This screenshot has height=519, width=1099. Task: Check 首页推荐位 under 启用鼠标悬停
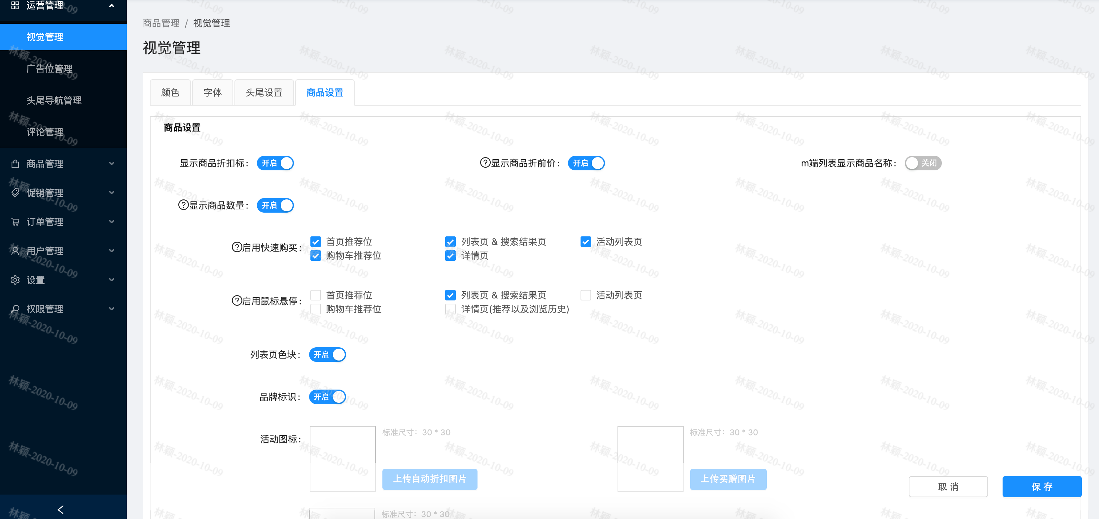point(316,295)
